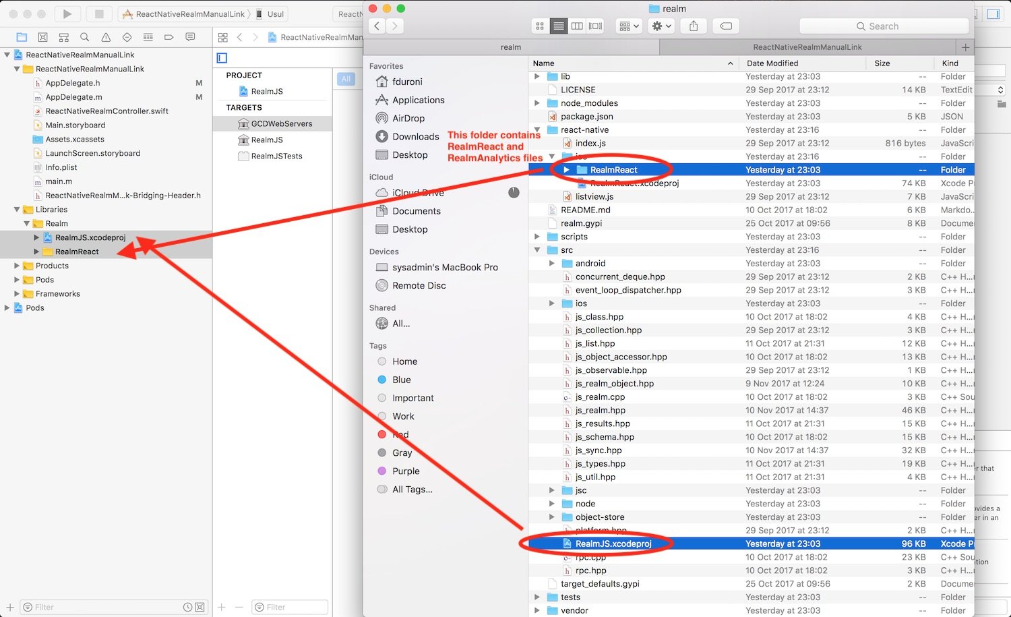
Task: Expand the object-store folder in Finder
Action: (552, 517)
